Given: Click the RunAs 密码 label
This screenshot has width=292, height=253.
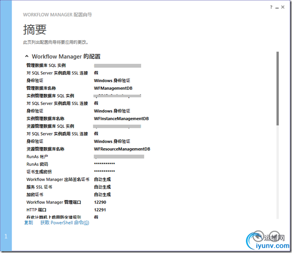Looking at the screenshot, I should click(x=37, y=164).
